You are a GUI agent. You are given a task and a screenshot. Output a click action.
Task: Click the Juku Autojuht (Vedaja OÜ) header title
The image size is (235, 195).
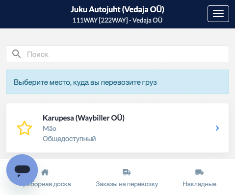[x=117, y=9]
